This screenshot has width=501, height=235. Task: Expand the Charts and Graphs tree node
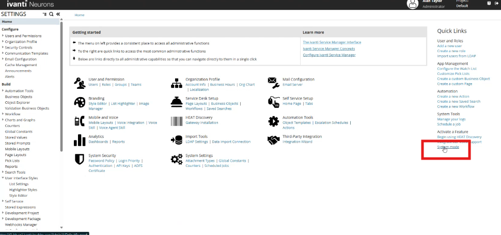click(x=3, y=120)
